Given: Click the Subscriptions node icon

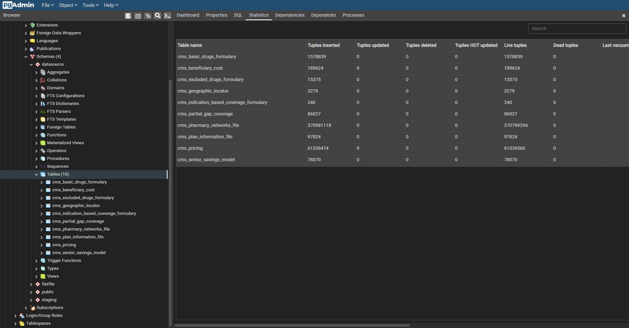Looking at the screenshot, I should pyautogui.click(x=32, y=308).
